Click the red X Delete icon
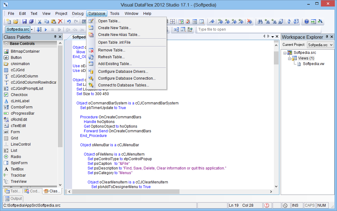This screenshot has height=211, width=337. (x=60, y=21)
